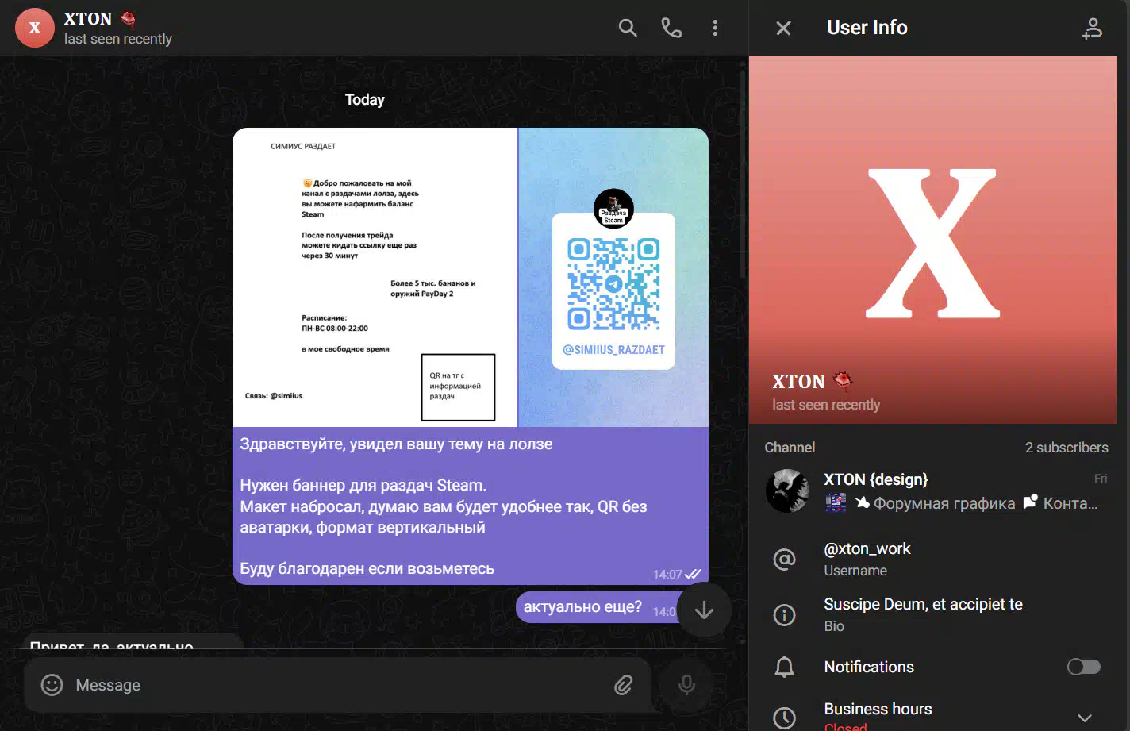Search messages in the XTON chat
Viewport: 1130px width, 731px height.
point(628,28)
